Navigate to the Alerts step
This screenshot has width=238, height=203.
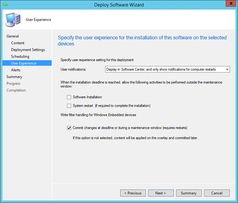click(16, 70)
